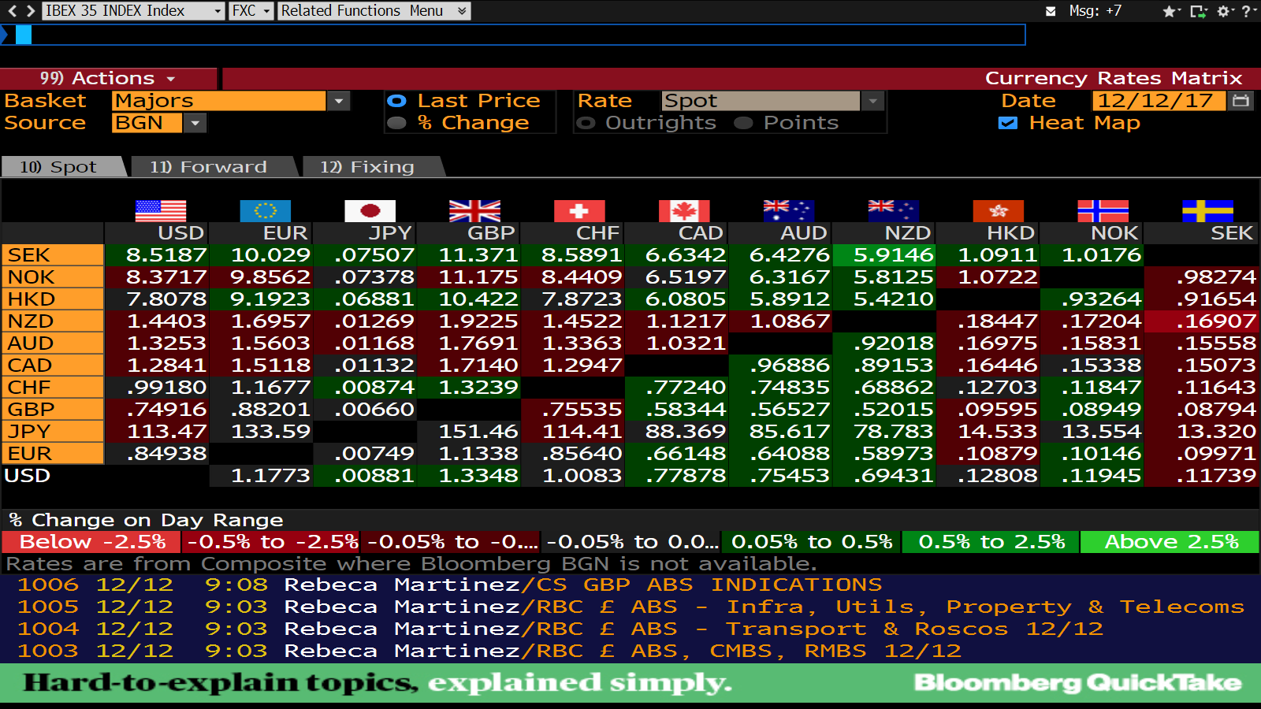This screenshot has width=1261, height=709.
Task: Click the forward navigation arrow
Action: (30, 11)
